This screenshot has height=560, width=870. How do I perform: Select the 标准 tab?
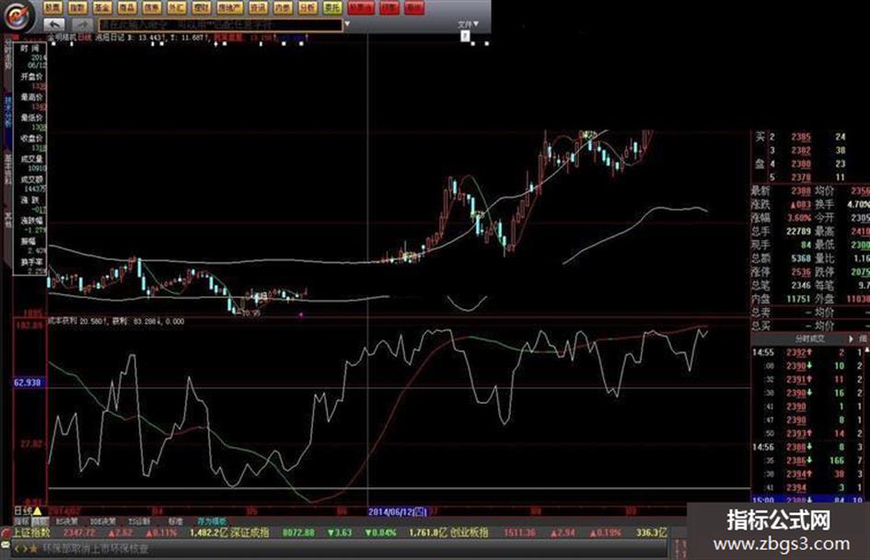(175, 521)
